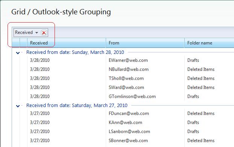Select the GTomlinson@web.com cell

pyautogui.click(x=132, y=96)
